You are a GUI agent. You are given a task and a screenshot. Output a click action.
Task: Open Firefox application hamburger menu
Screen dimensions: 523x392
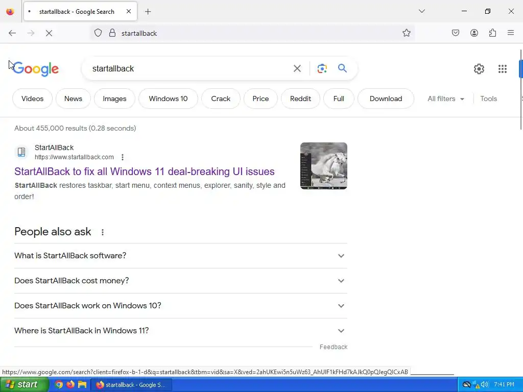[511, 33]
